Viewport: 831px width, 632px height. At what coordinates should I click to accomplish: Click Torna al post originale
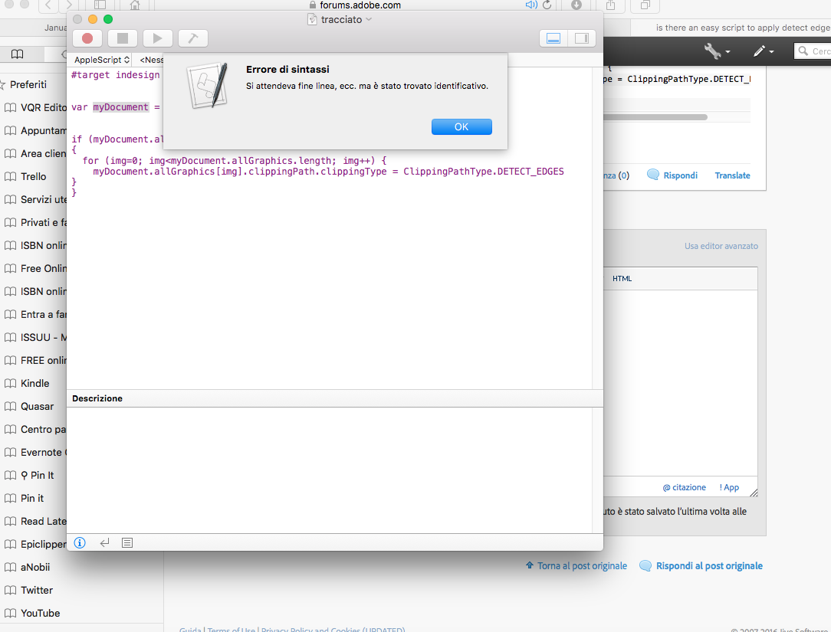(576, 566)
